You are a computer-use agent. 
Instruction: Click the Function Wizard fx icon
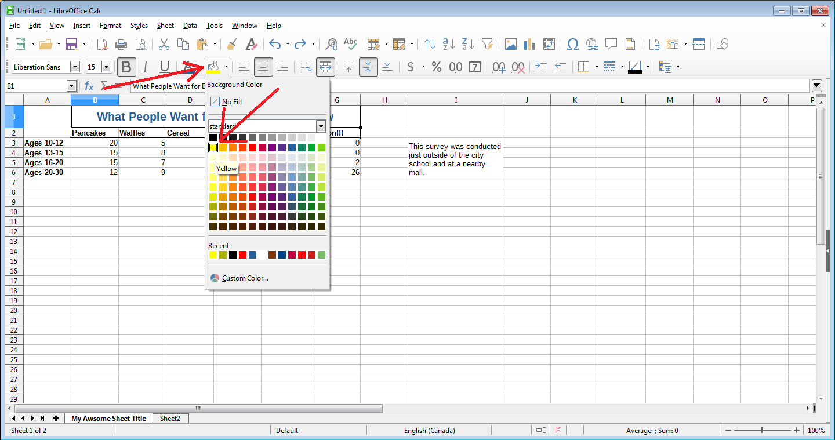pyautogui.click(x=89, y=86)
